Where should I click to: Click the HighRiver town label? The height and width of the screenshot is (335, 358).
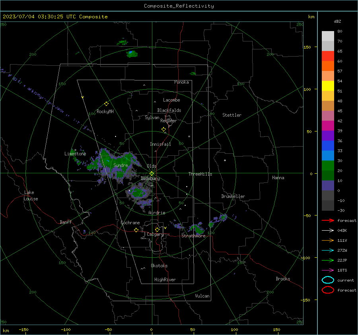[x=165, y=280]
